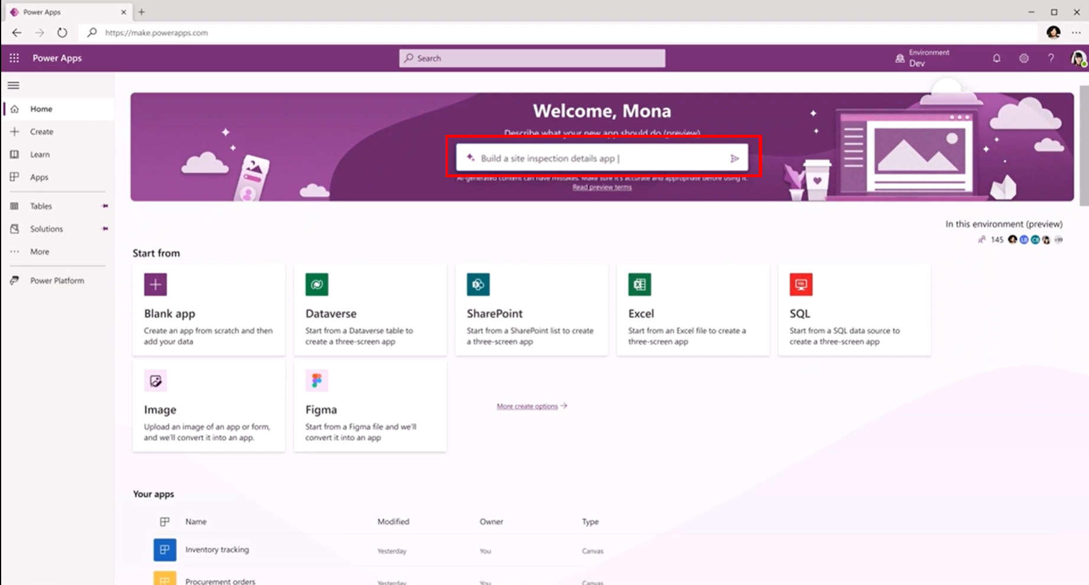Open the user account avatar in header
Image resolution: width=1089 pixels, height=585 pixels.
point(1078,58)
